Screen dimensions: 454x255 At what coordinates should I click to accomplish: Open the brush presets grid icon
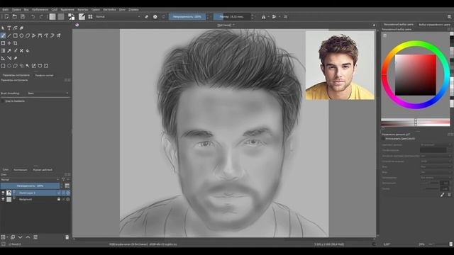pyautogui.click(x=90, y=17)
